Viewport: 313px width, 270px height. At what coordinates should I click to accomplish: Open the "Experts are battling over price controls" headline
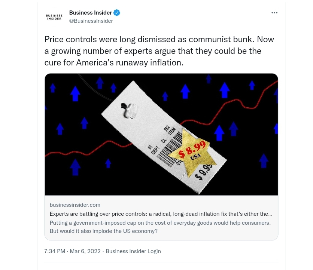click(161, 214)
